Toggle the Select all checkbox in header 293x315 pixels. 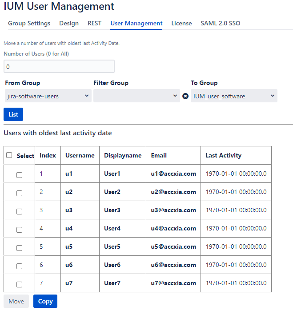[x=9, y=155]
